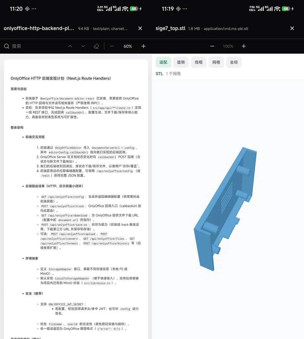The height and width of the screenshot is (339, 304).
Task: Click the POST /api/onlyoffice/track code snippet
Action: click(x=63, y=206)
